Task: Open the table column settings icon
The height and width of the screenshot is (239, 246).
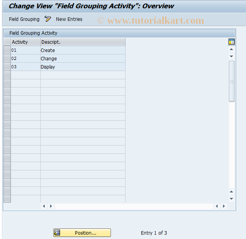Action: pyautogui.click(x=231, y=42)
